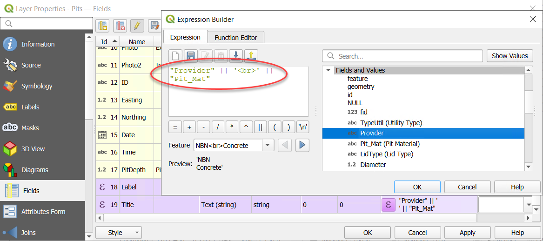
Task: Open Help in Expression Builder
Action: pos(517,187)
